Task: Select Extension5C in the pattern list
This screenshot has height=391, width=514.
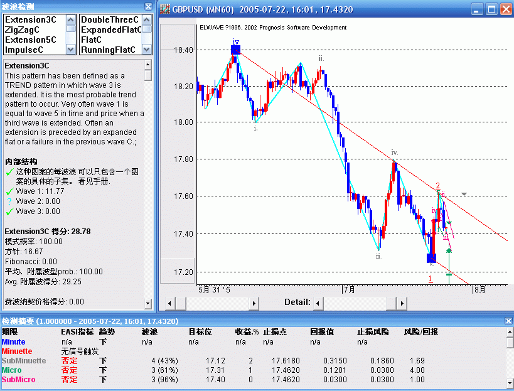Action: click(x=31, y=40)
